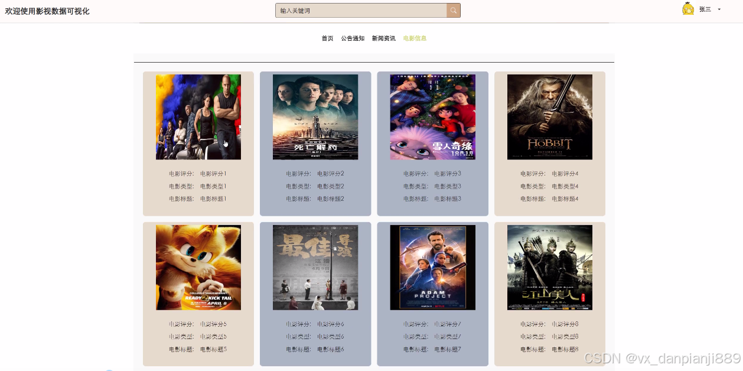The image size is (743, 371).
Task: Click the text 电影类型2
Action: [331, 187]
